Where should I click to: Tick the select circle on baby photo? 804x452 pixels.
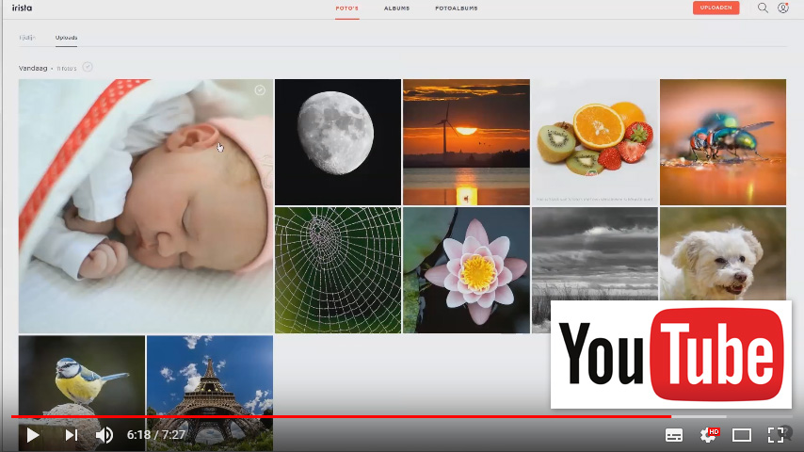point(260,90)
